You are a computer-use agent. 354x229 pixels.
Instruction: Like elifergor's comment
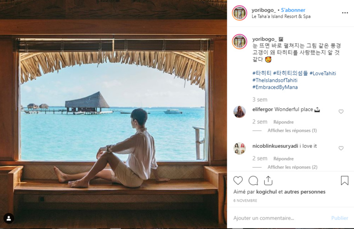point(341,111)
